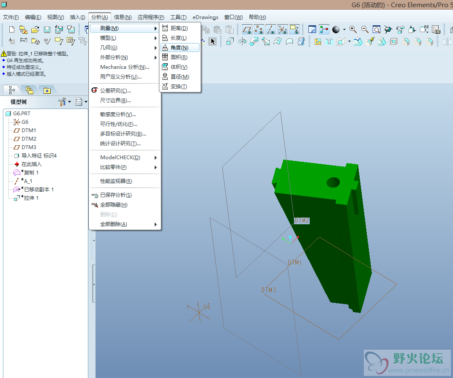Click the Zoom In magnifier icon

tap(353, 30)
